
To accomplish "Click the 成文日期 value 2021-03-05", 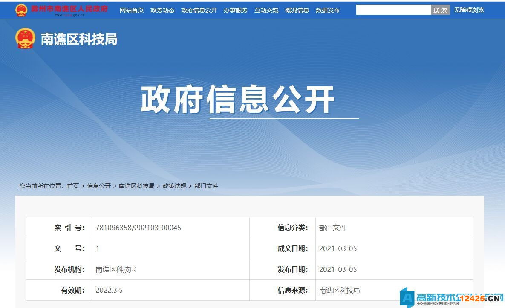I will 338,248.
